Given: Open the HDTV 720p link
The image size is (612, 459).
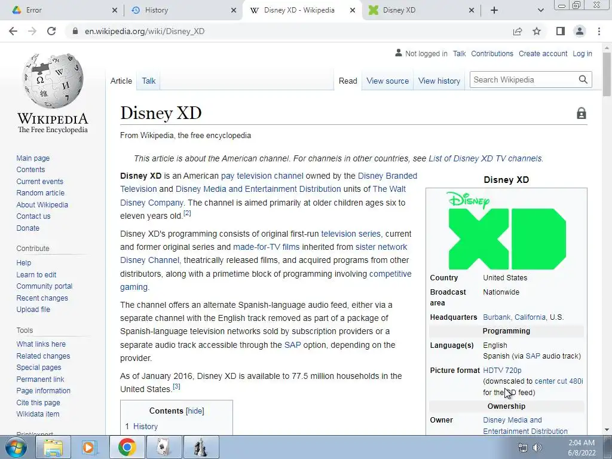Looking at the screenshot, I should point(502,370).
